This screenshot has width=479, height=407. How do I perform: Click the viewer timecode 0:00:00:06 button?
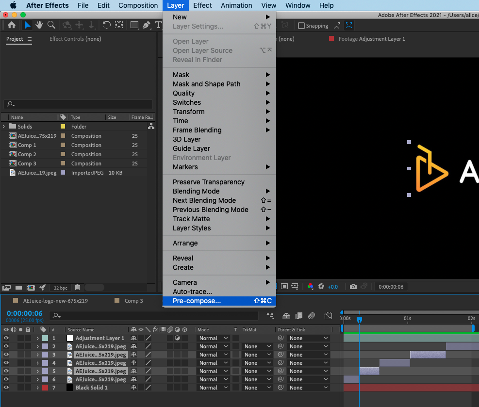[x=391, y=287]
